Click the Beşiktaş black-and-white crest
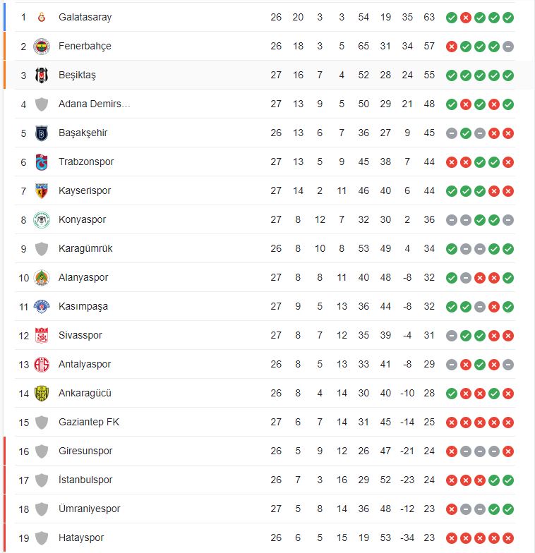Viewport: 535px width, 553px height. [42, 75]
